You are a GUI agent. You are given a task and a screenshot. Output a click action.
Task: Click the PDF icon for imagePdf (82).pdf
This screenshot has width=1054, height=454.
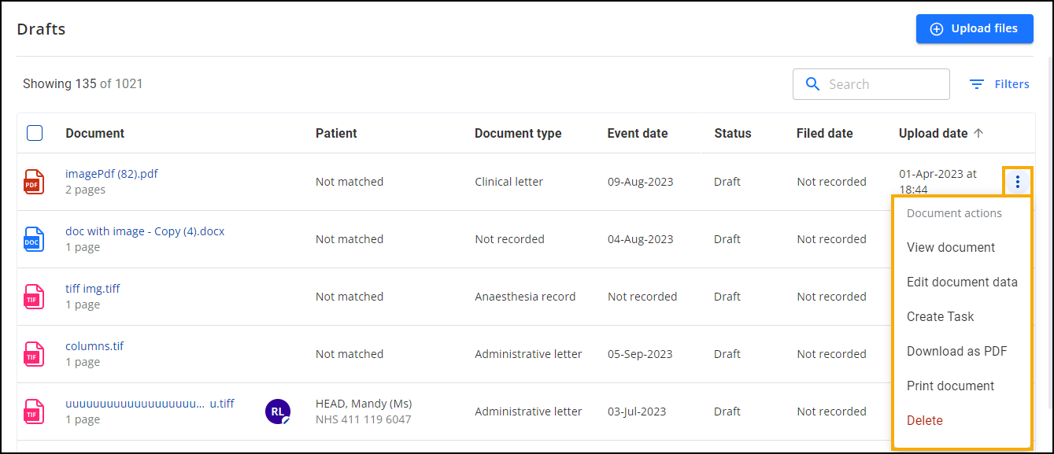tap(32, 182)
